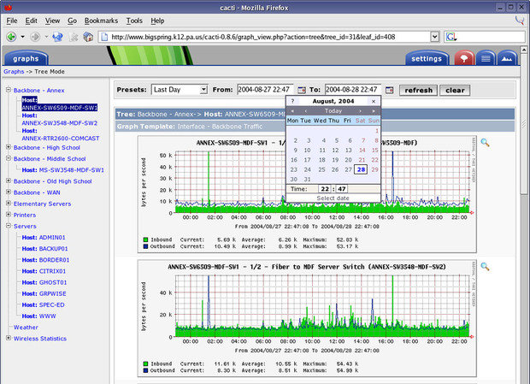Select host CITRIX01 in the tree
This screenshot has height=384, width=530.
52,270
